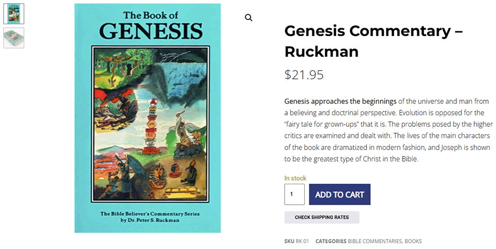The width and height of the screenshot is (496, 249).
Task: Click the bold Genesis approaches the beginnings text
Action: (x=341, y=101)
